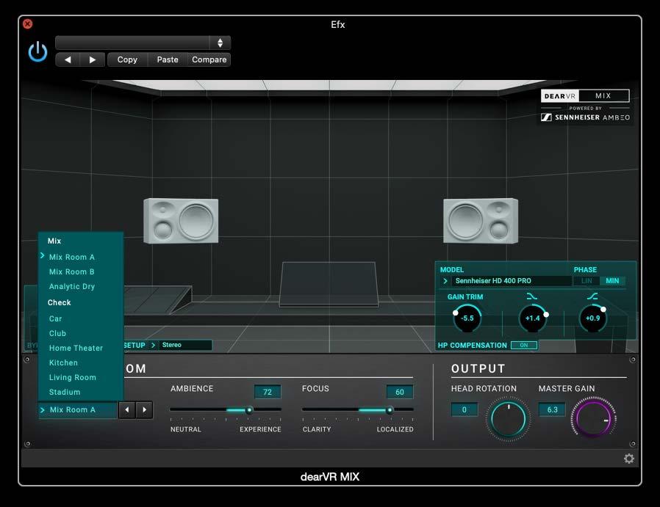Click the Compare button
This screenshot has height=507, width=660.
(209, 59)
